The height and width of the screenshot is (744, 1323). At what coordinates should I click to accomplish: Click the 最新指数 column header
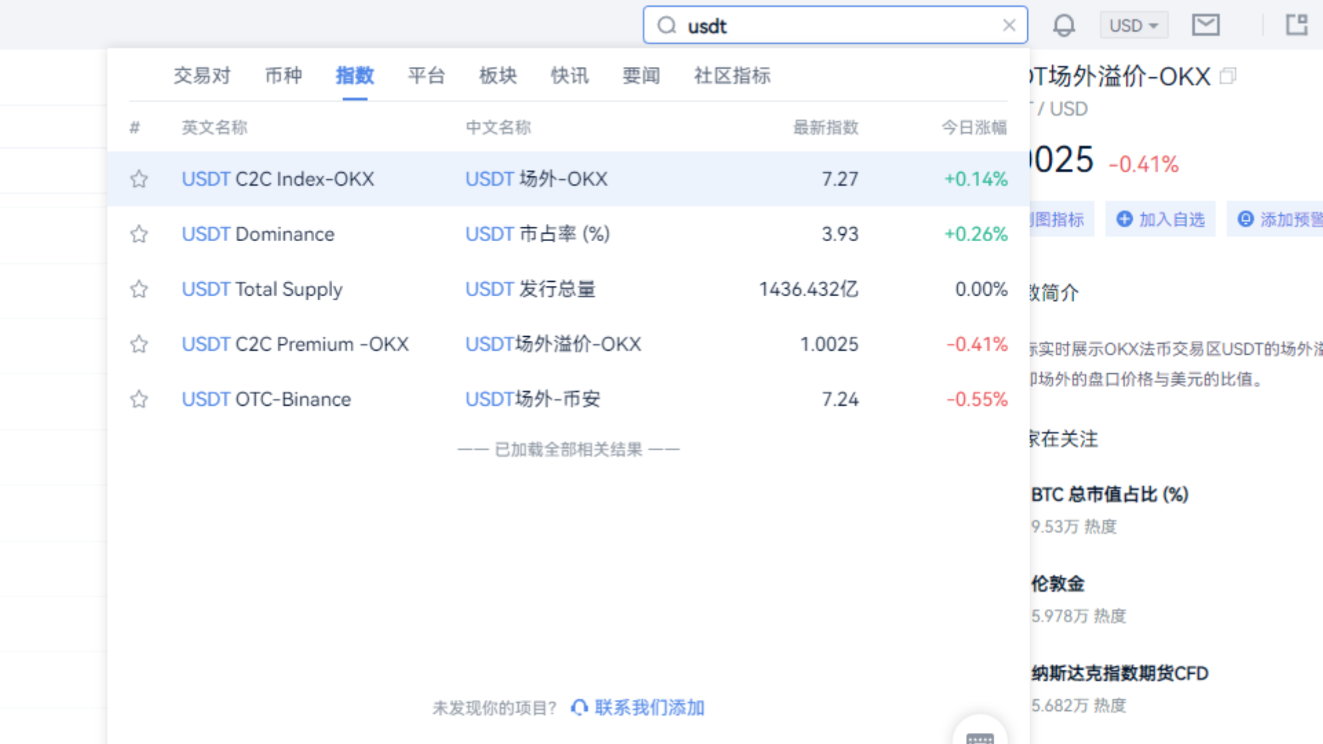coord(825,127)
